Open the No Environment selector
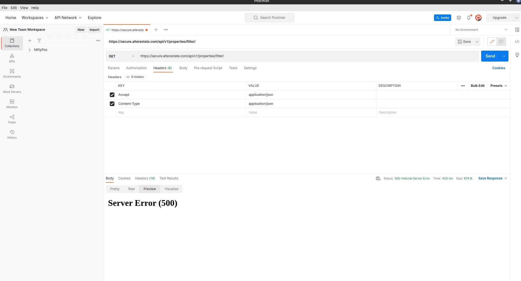 tap(481, 30)
